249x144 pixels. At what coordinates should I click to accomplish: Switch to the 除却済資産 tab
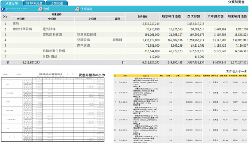[x=34, y=3]
